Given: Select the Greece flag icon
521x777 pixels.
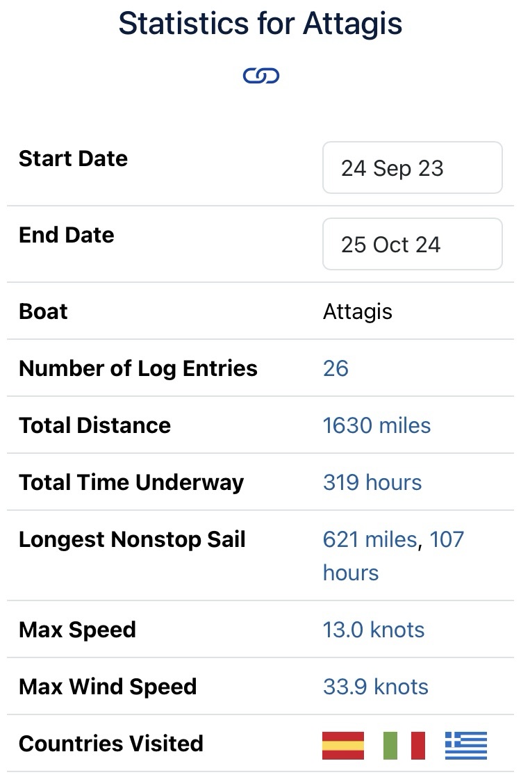Looking at the screenshot, I should 466,745.
